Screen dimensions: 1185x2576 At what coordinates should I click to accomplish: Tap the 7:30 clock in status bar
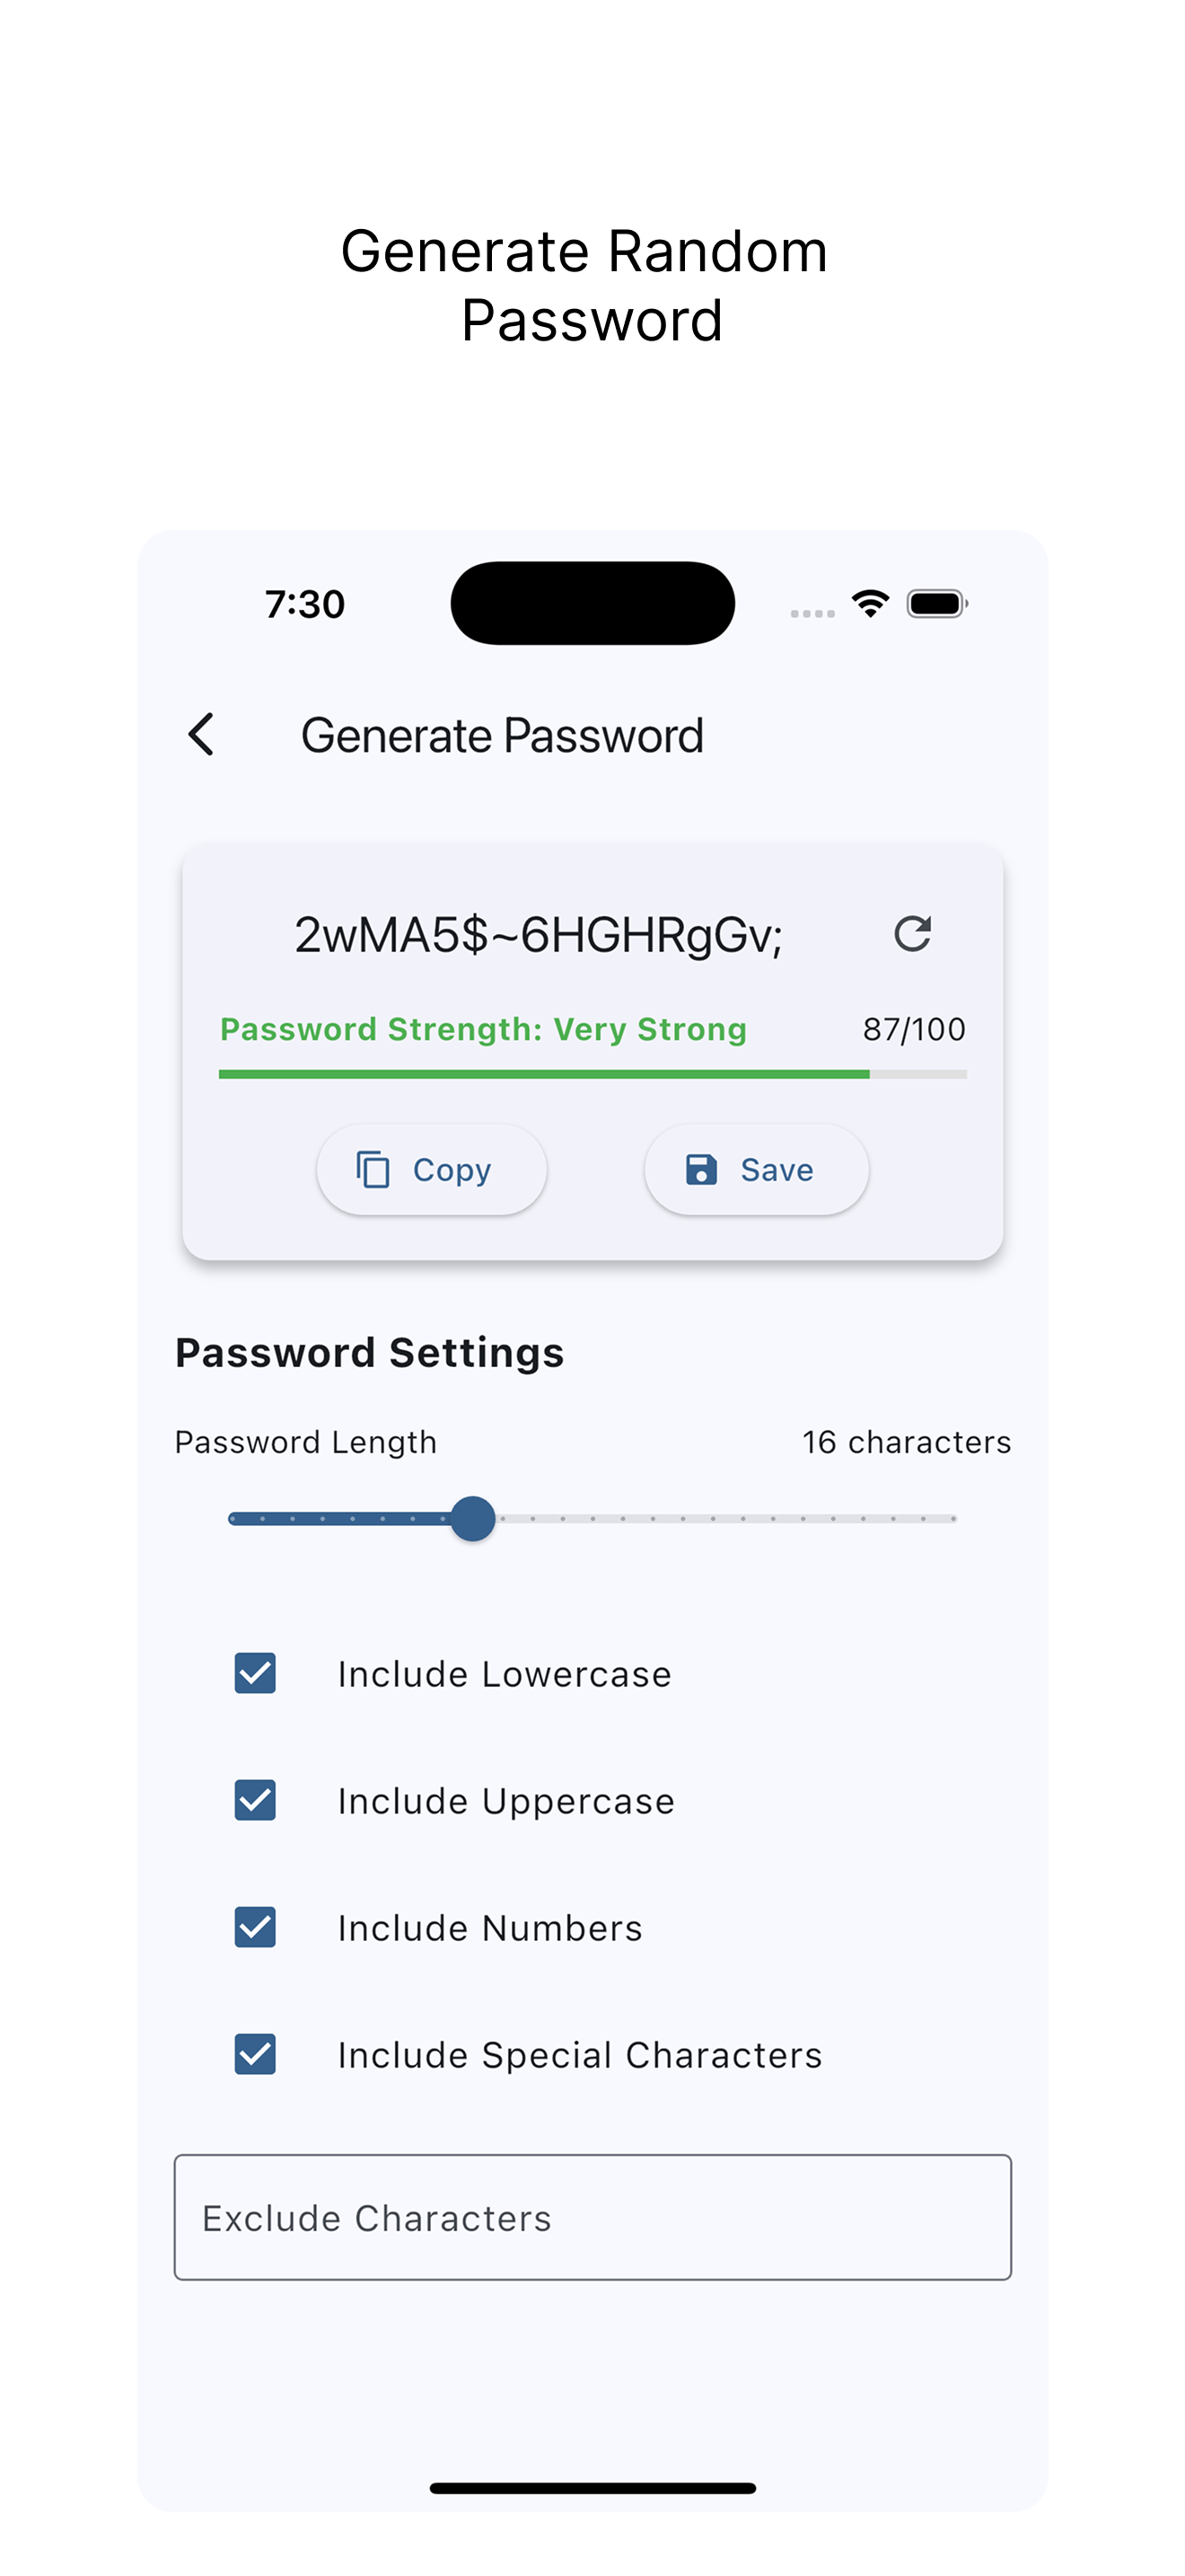point(304,604)
